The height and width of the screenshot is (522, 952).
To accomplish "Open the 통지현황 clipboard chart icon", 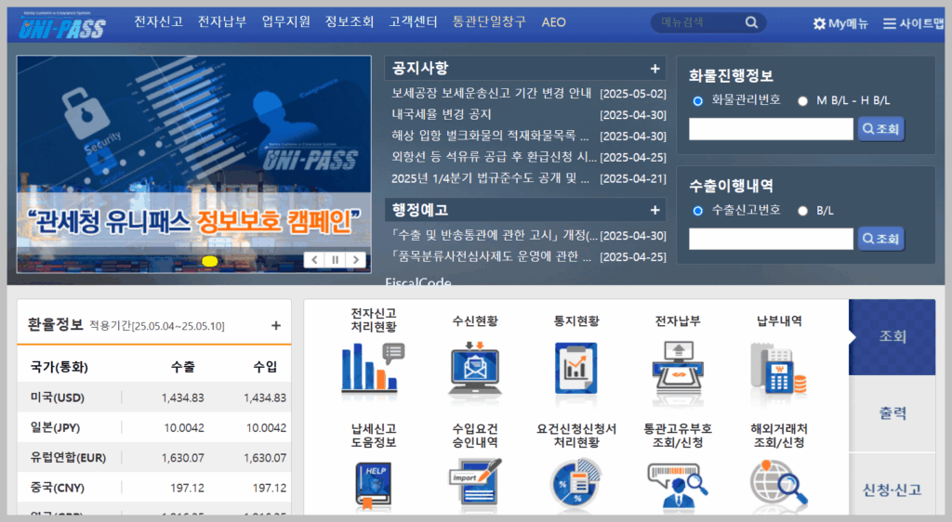I will click(x=576, y=368).
